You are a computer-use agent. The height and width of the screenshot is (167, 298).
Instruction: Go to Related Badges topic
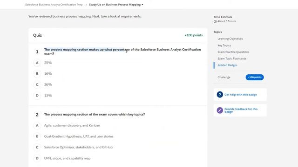[x=227, y=65]
